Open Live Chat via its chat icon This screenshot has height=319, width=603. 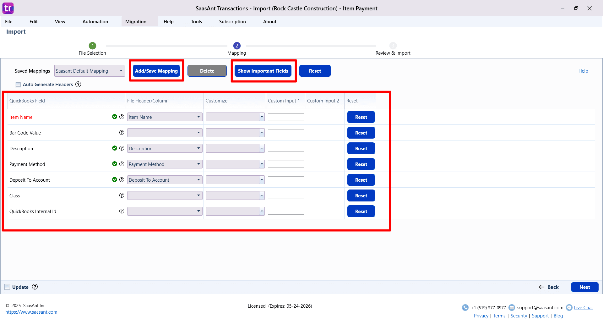coord(569,307)
